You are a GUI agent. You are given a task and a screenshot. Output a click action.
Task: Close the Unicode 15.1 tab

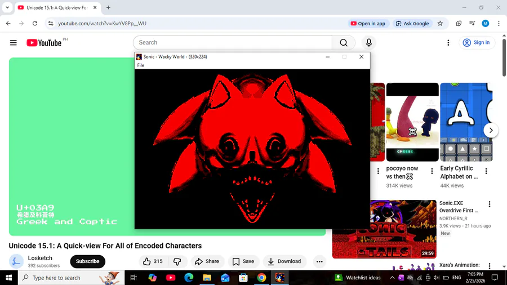[95, 7]
